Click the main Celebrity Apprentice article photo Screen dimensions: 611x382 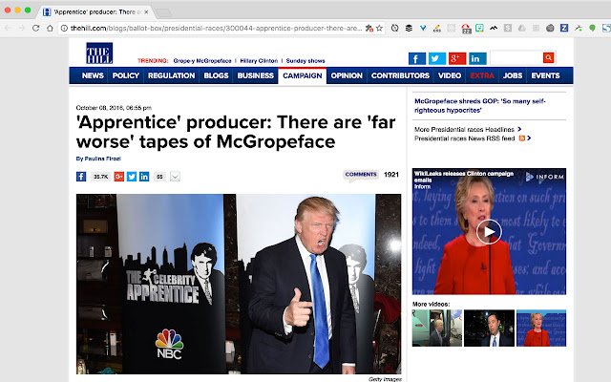click(x=239, y=284)
